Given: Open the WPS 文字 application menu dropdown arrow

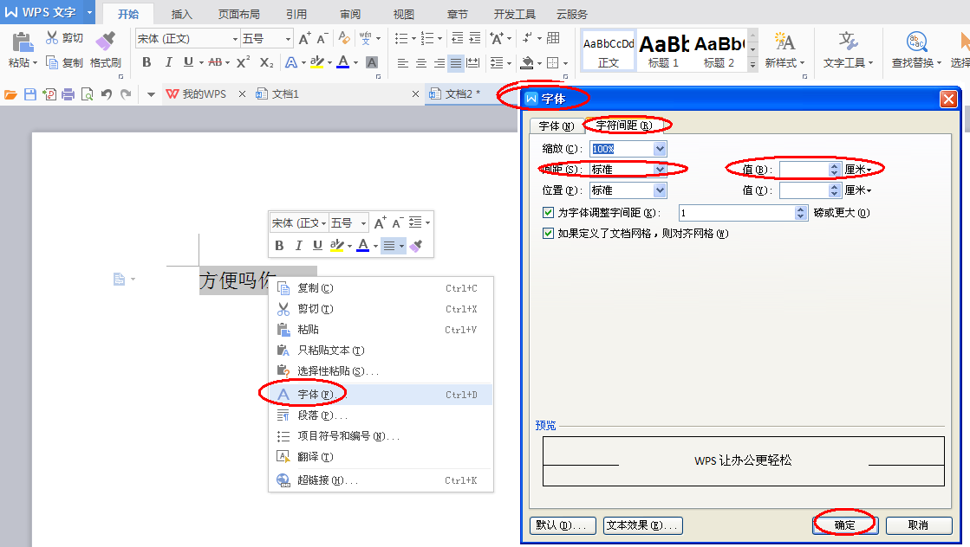Looking at the screenshot, I should point(89,12).
